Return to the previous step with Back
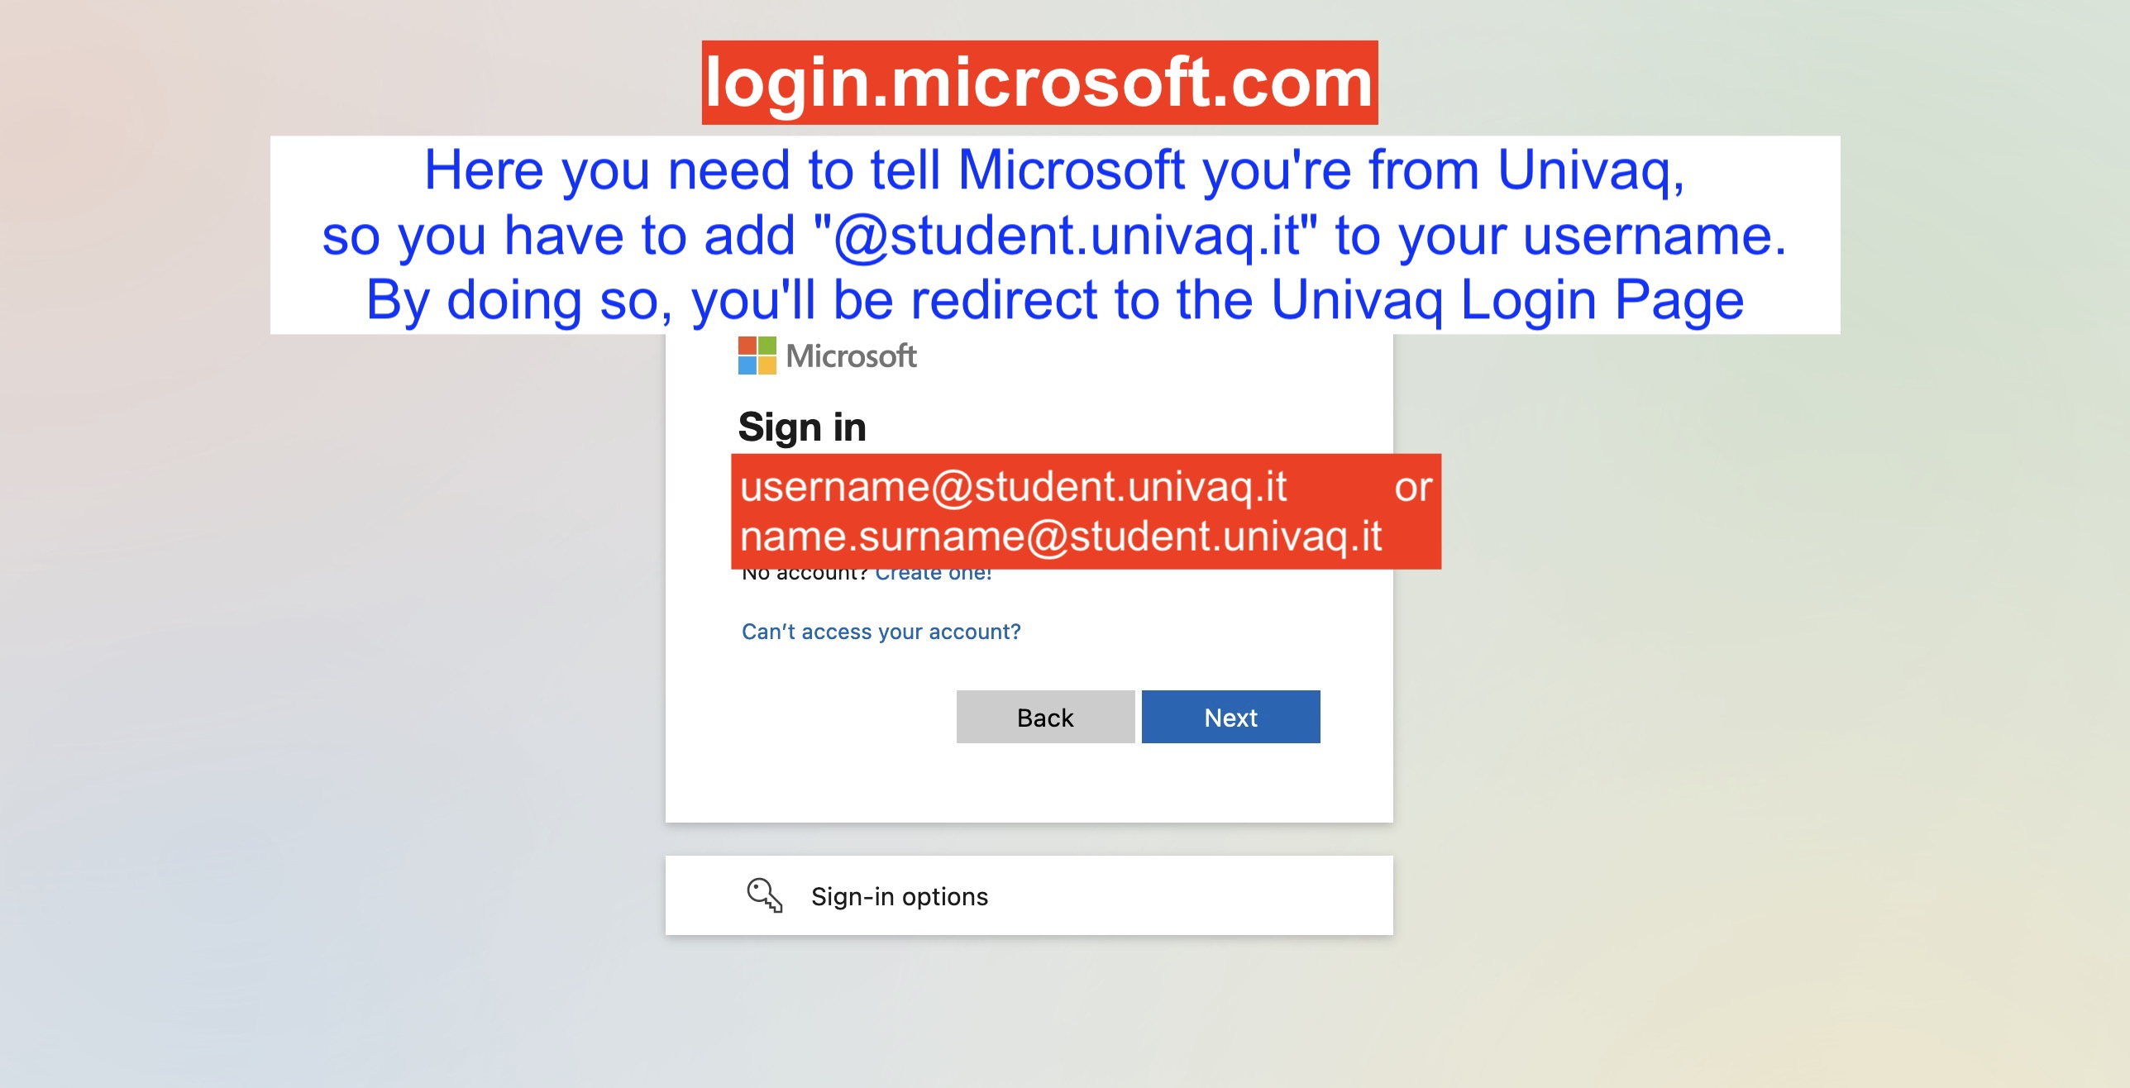 click(x=1045, y=717)
